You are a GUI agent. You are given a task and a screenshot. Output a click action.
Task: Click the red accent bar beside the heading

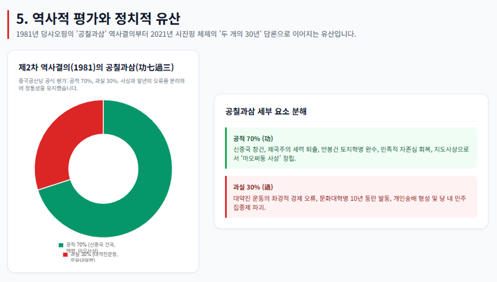[x=8, y=24]
